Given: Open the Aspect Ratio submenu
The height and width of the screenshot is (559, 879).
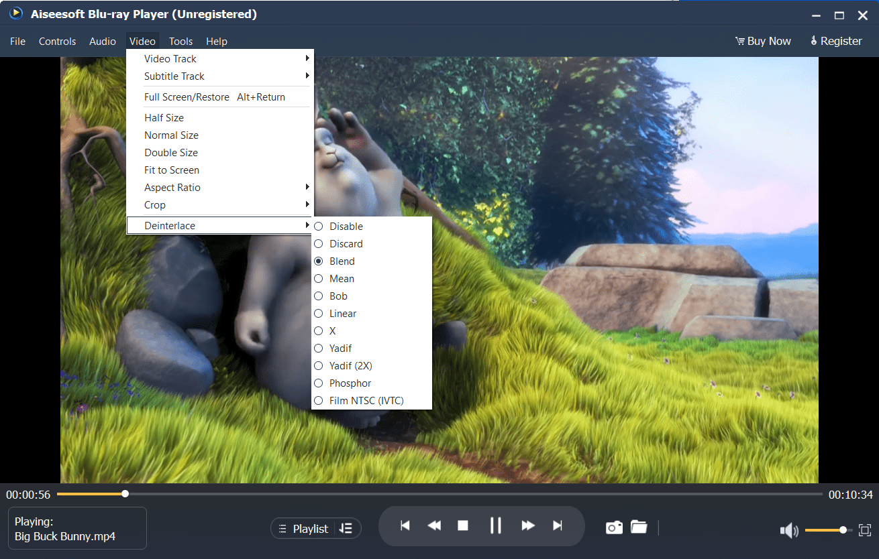Looking at the screenshot, I should tap(220, 188).
